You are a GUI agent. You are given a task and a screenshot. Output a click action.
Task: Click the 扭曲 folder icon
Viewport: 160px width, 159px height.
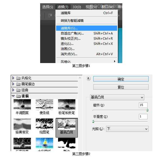point(18,90)
